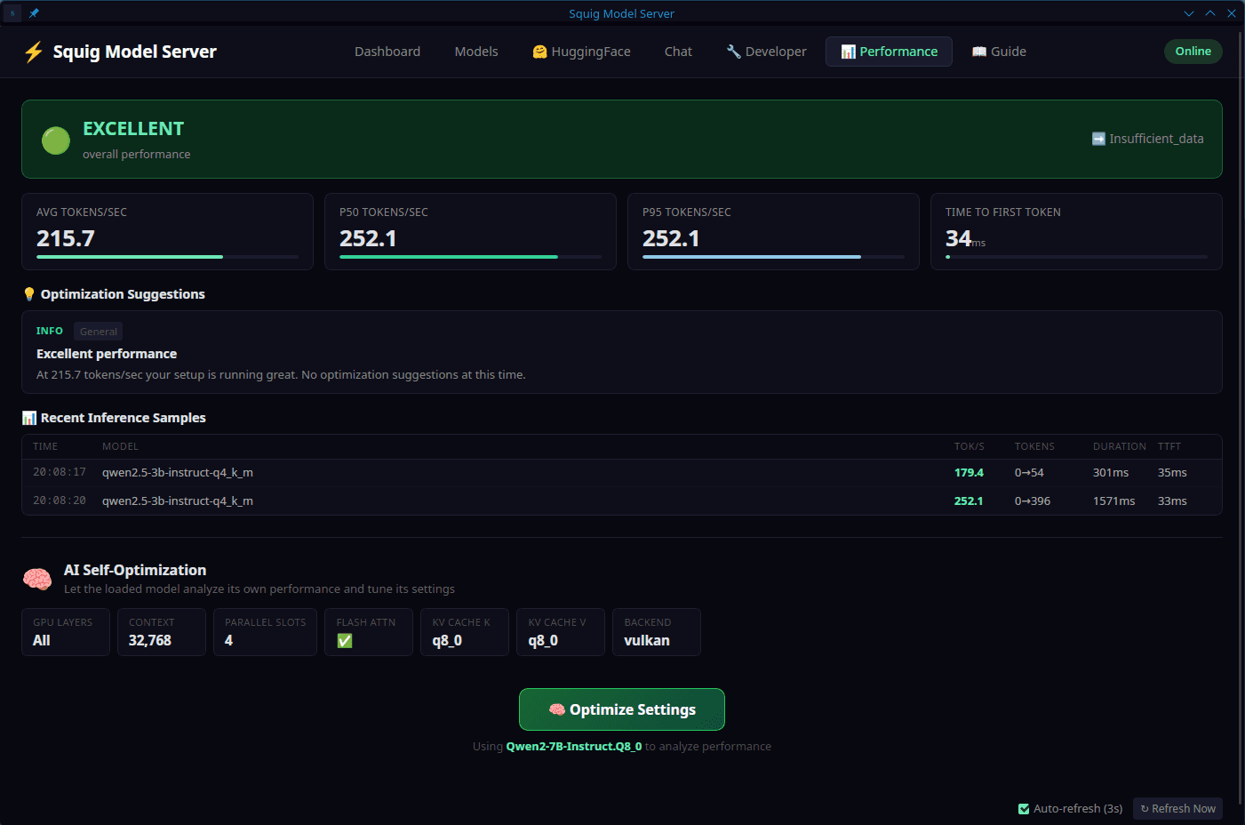Toggle the Flash Attn checkmark

(x=344, y=639)
